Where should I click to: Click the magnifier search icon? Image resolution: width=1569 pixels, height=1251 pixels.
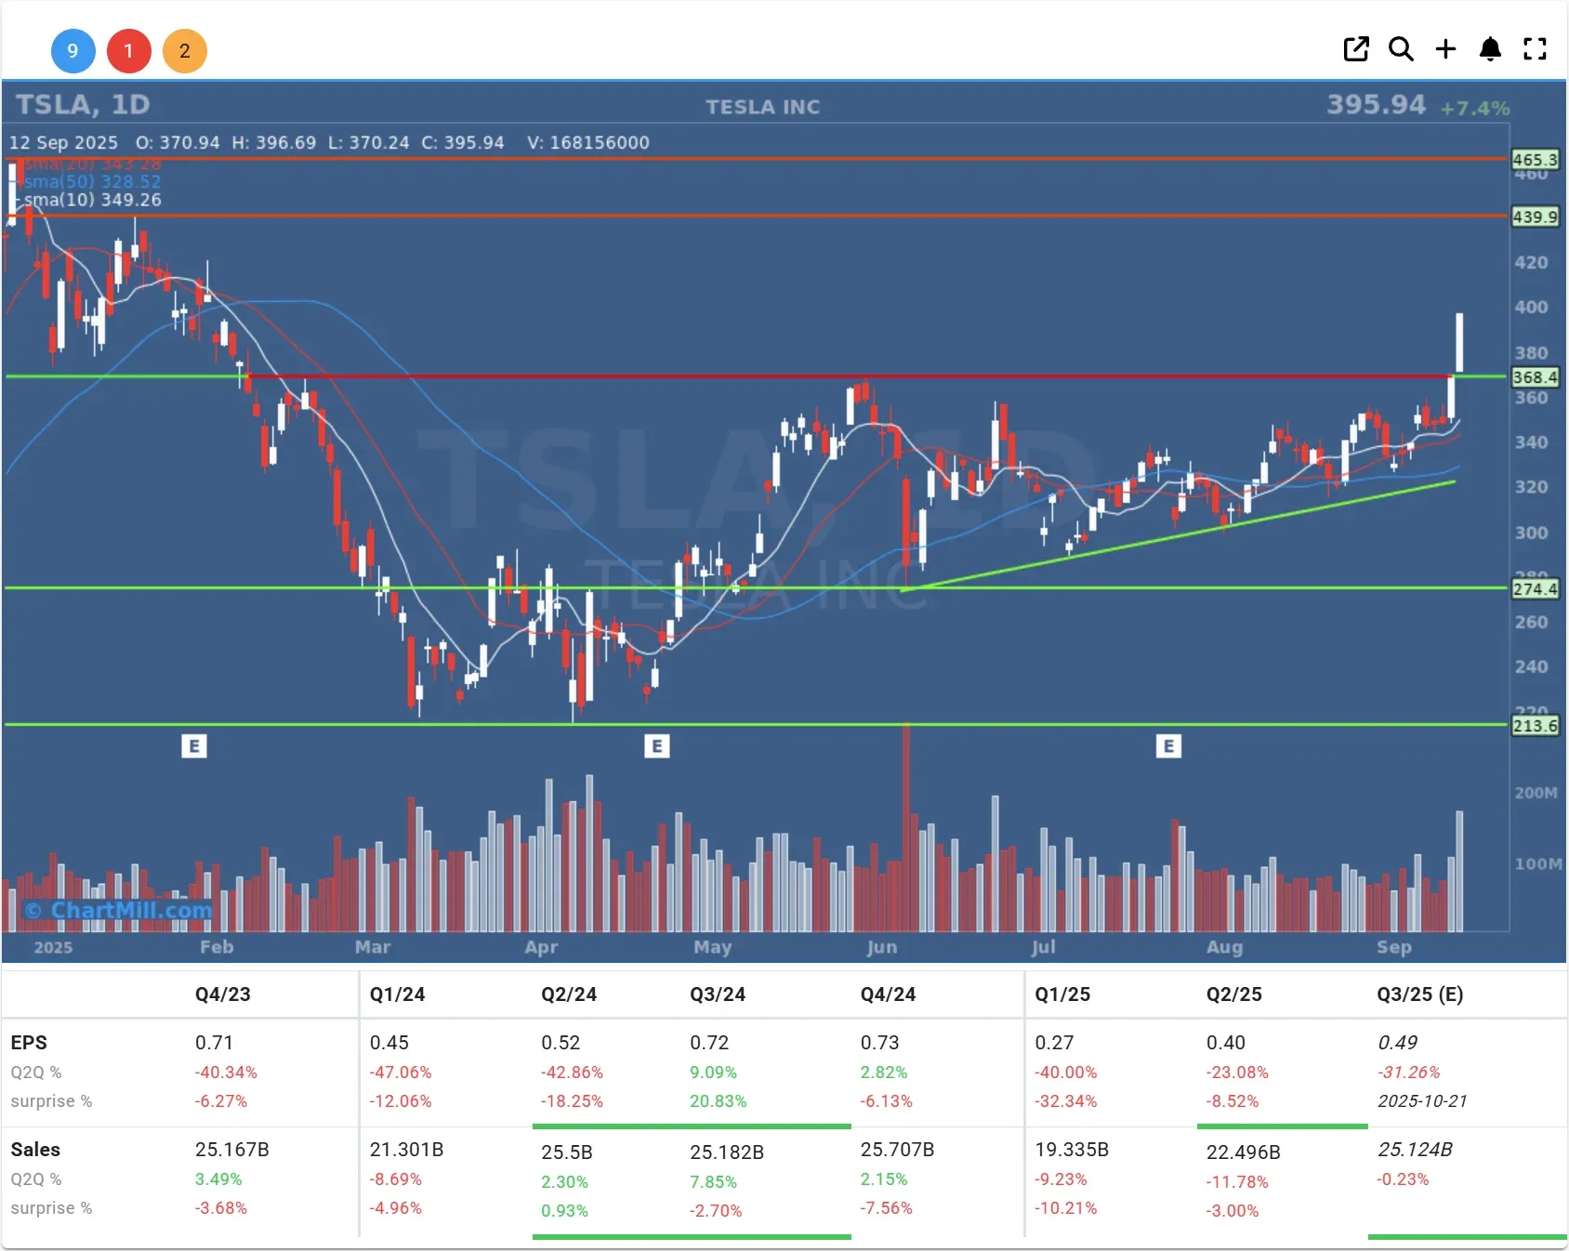coord(1401,49)
